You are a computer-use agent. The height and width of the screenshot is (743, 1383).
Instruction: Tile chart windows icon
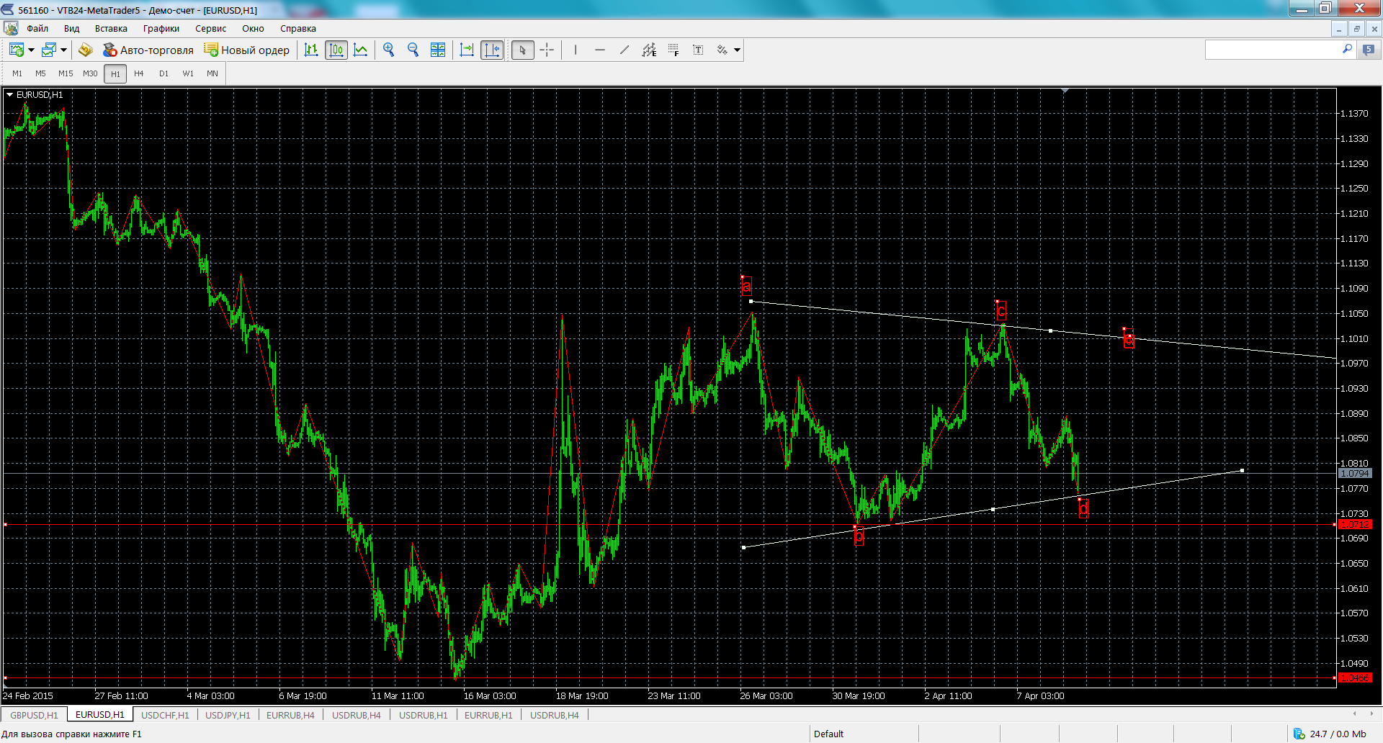coord(438,50)
